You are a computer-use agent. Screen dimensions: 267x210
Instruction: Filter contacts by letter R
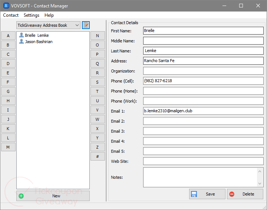[98, 73]
